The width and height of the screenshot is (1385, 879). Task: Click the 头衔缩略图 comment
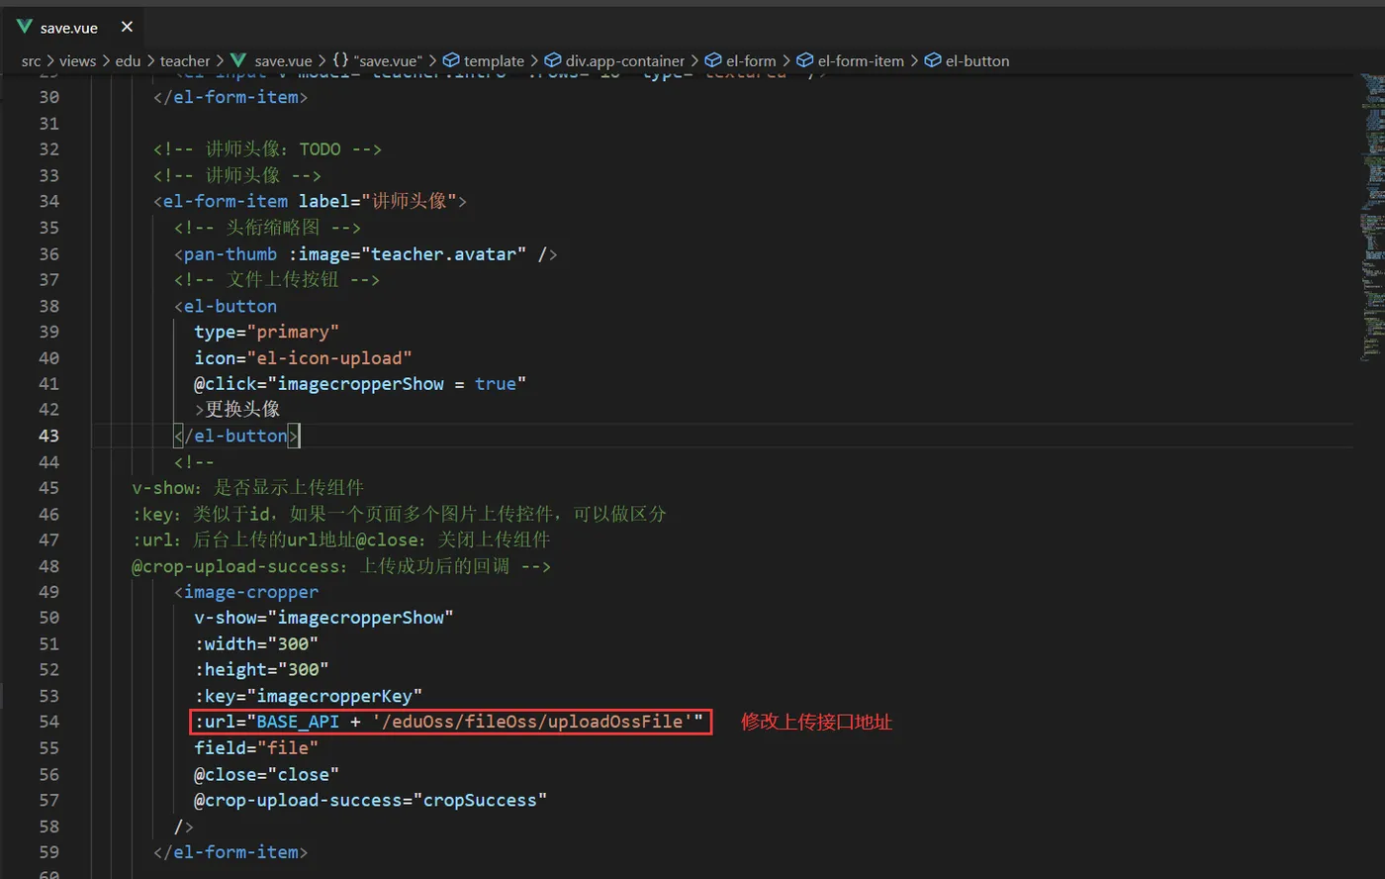[267, 228]
